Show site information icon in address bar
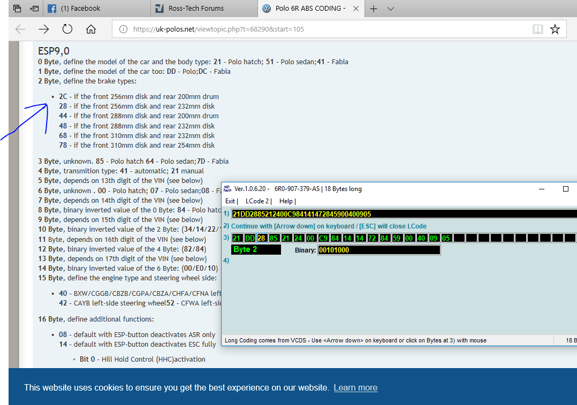Screen dimensions: 577x405 click(x=123, y=29)
